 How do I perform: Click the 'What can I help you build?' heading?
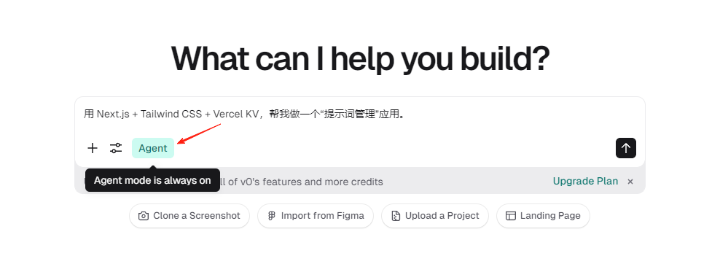[x=360, y=59]
